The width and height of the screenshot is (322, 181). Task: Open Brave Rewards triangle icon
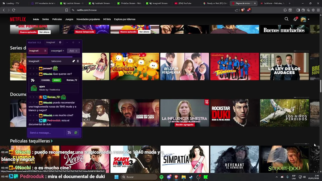(249, 10)
